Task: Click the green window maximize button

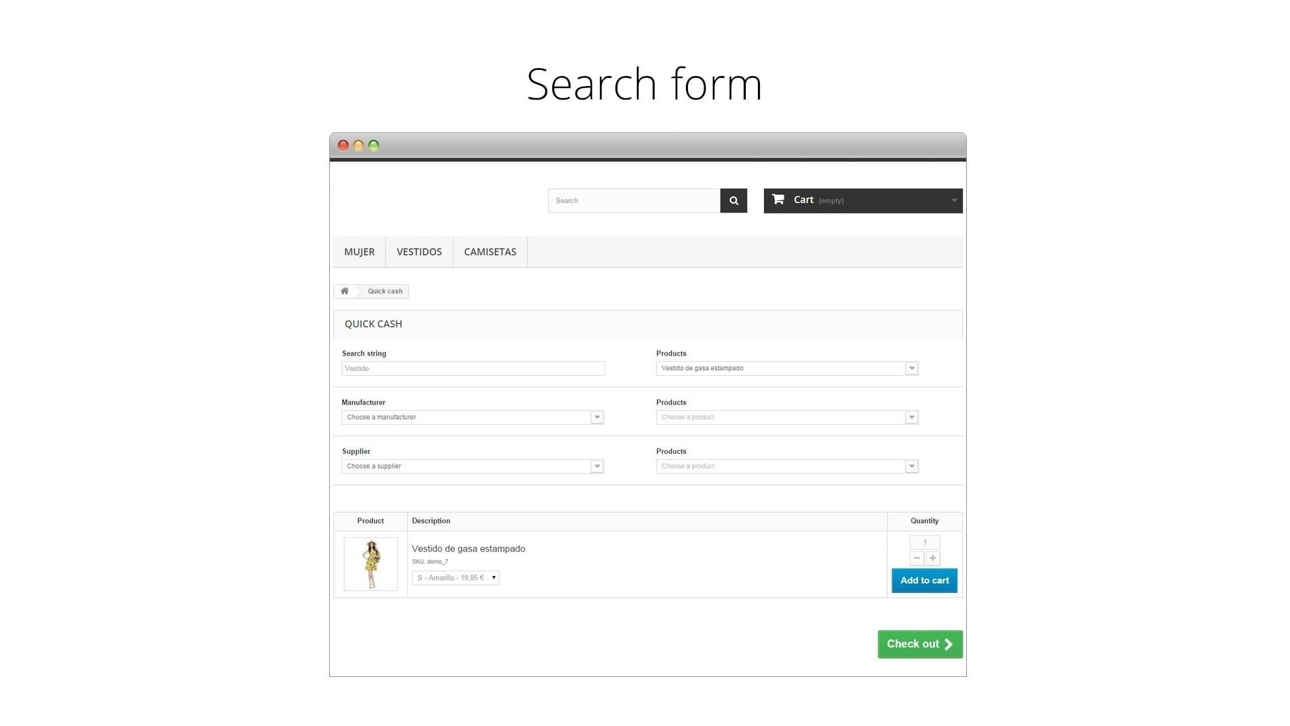Action: click(x=374, y=145)
